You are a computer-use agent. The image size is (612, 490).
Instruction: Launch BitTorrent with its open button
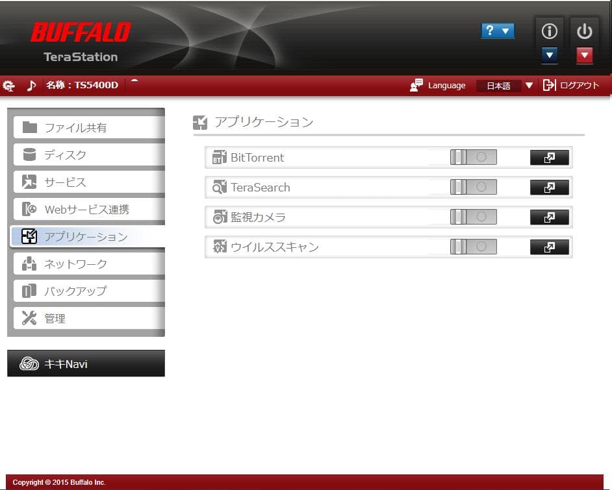click(549, 157)
